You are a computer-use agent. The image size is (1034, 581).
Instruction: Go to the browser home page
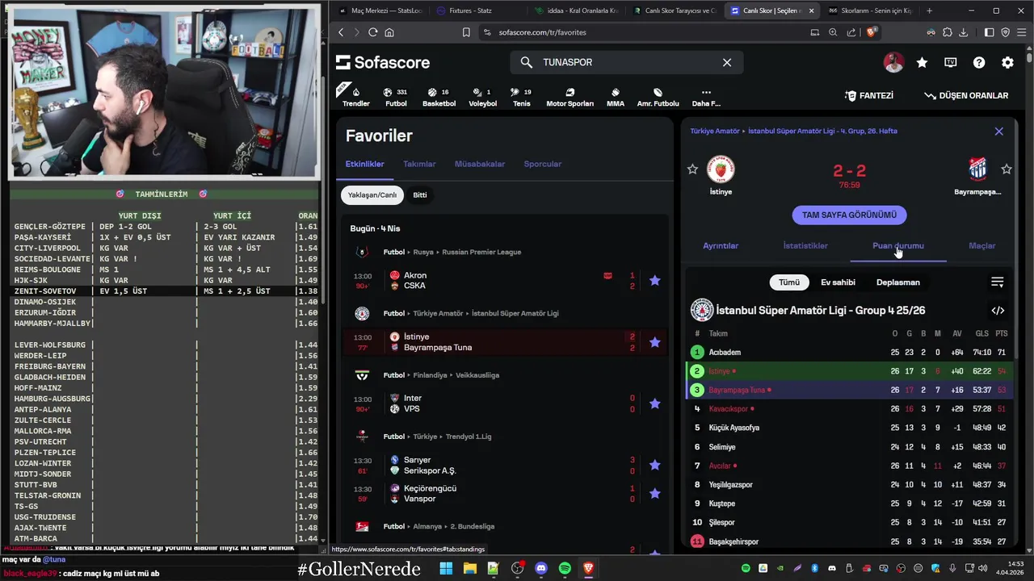click(x=389, y=32)
